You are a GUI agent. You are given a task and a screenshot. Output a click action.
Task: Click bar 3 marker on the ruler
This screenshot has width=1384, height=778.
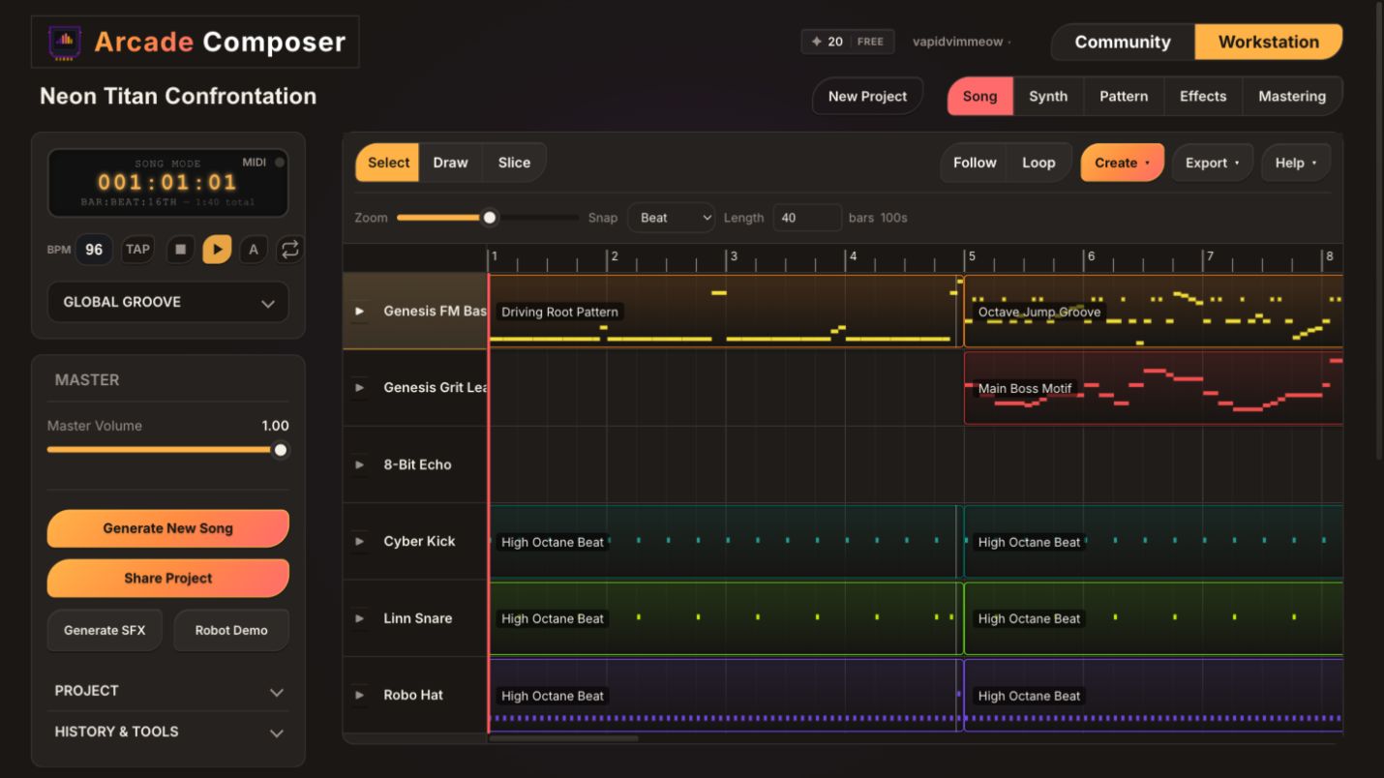tap(734, 256)
